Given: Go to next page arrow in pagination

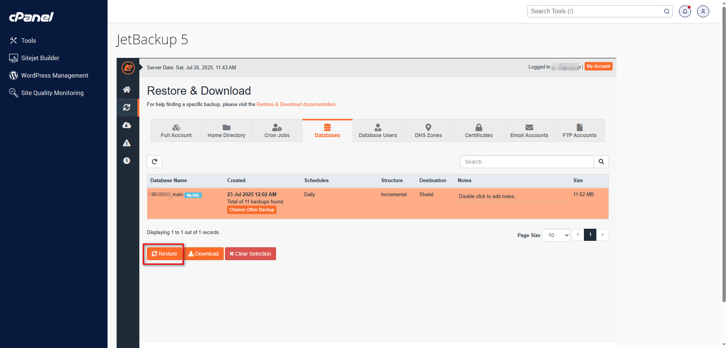Looking at the screenshot, I should coord(602,235).
